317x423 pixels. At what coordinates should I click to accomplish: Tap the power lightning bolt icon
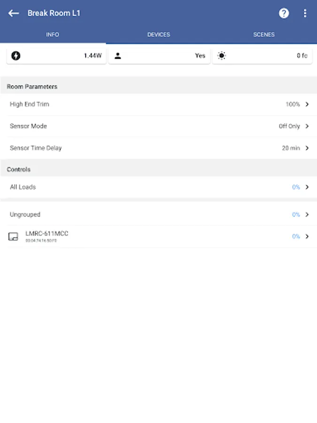(x=15, y=56)
